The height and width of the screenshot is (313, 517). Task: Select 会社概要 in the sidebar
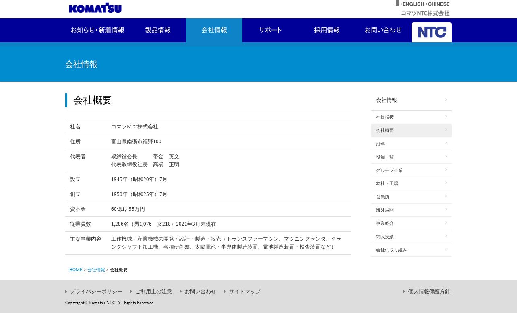click(x=412, y=130)
